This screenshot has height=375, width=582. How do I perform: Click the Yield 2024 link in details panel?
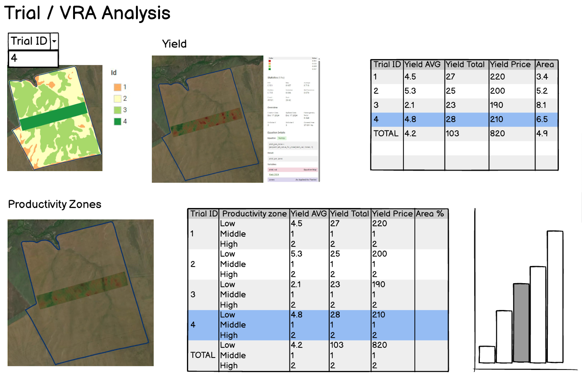tap(274, 175)
